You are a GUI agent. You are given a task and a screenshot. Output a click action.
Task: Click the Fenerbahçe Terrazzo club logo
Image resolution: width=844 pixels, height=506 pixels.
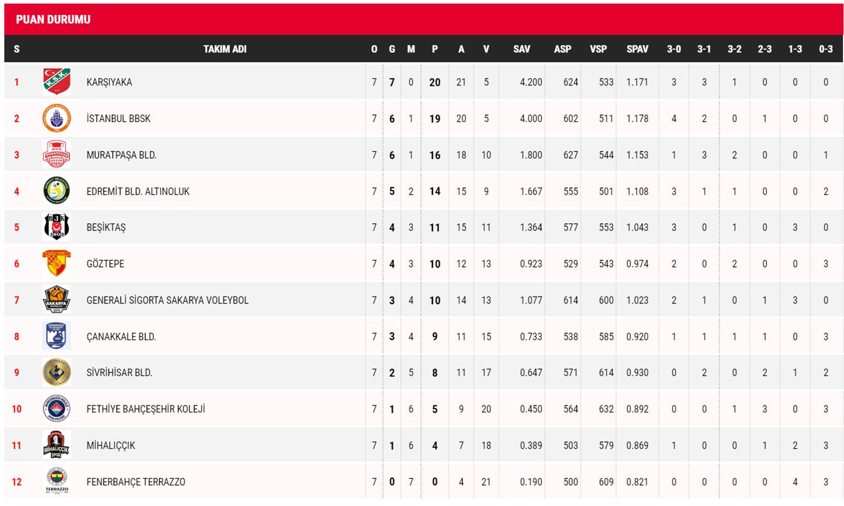pos(57,481)
